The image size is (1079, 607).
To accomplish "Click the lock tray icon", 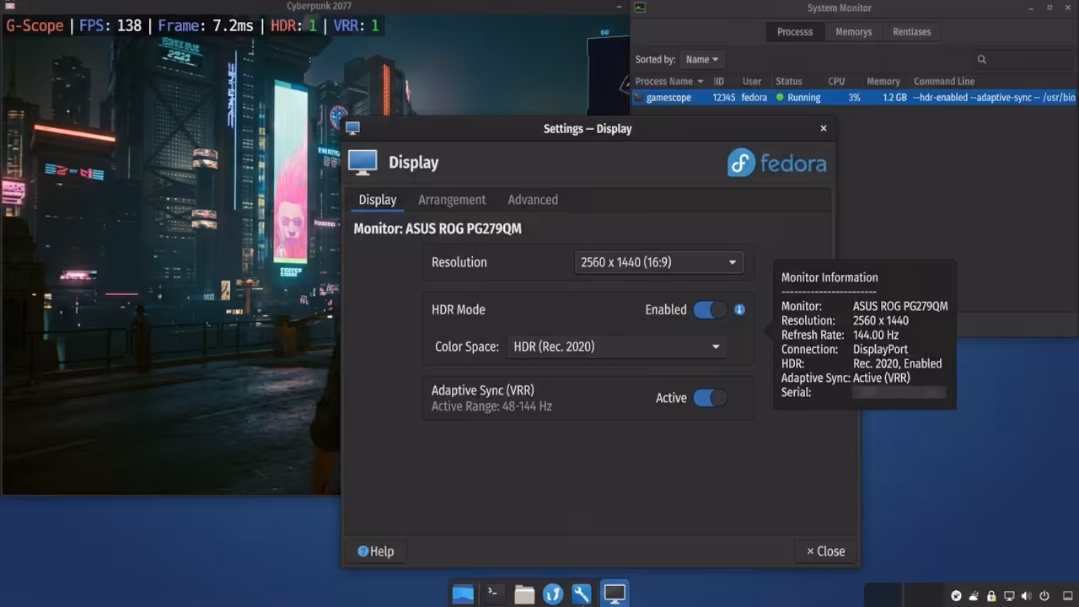I will (x=991, y=596).
